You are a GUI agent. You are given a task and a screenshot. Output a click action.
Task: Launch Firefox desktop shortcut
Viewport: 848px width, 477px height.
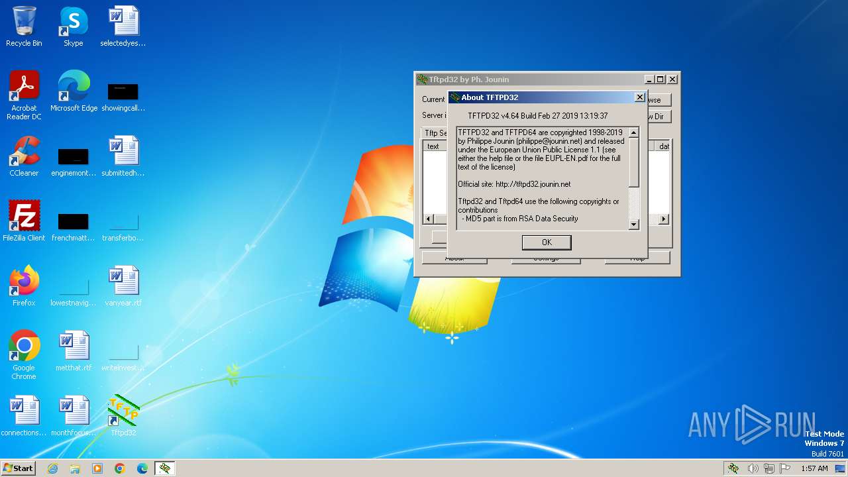coord(24,286)
